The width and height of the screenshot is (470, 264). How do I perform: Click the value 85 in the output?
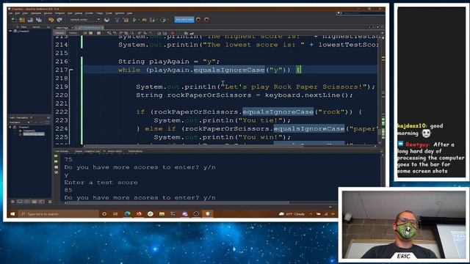(68, 190)
